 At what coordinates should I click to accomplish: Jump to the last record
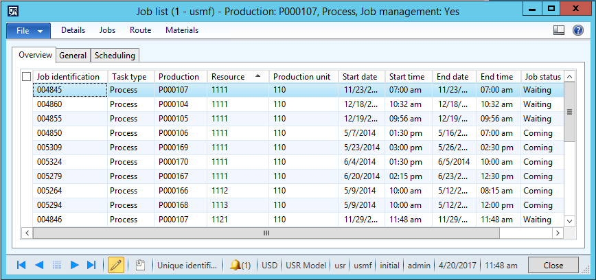tap(92, 265)
